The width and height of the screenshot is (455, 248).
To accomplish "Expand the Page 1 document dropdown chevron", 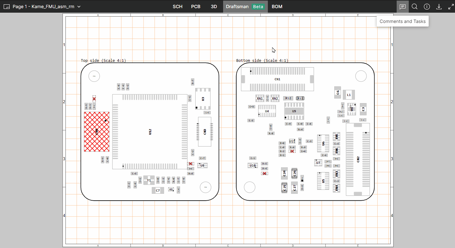I will pyautogui.click(x=79, y=7).
